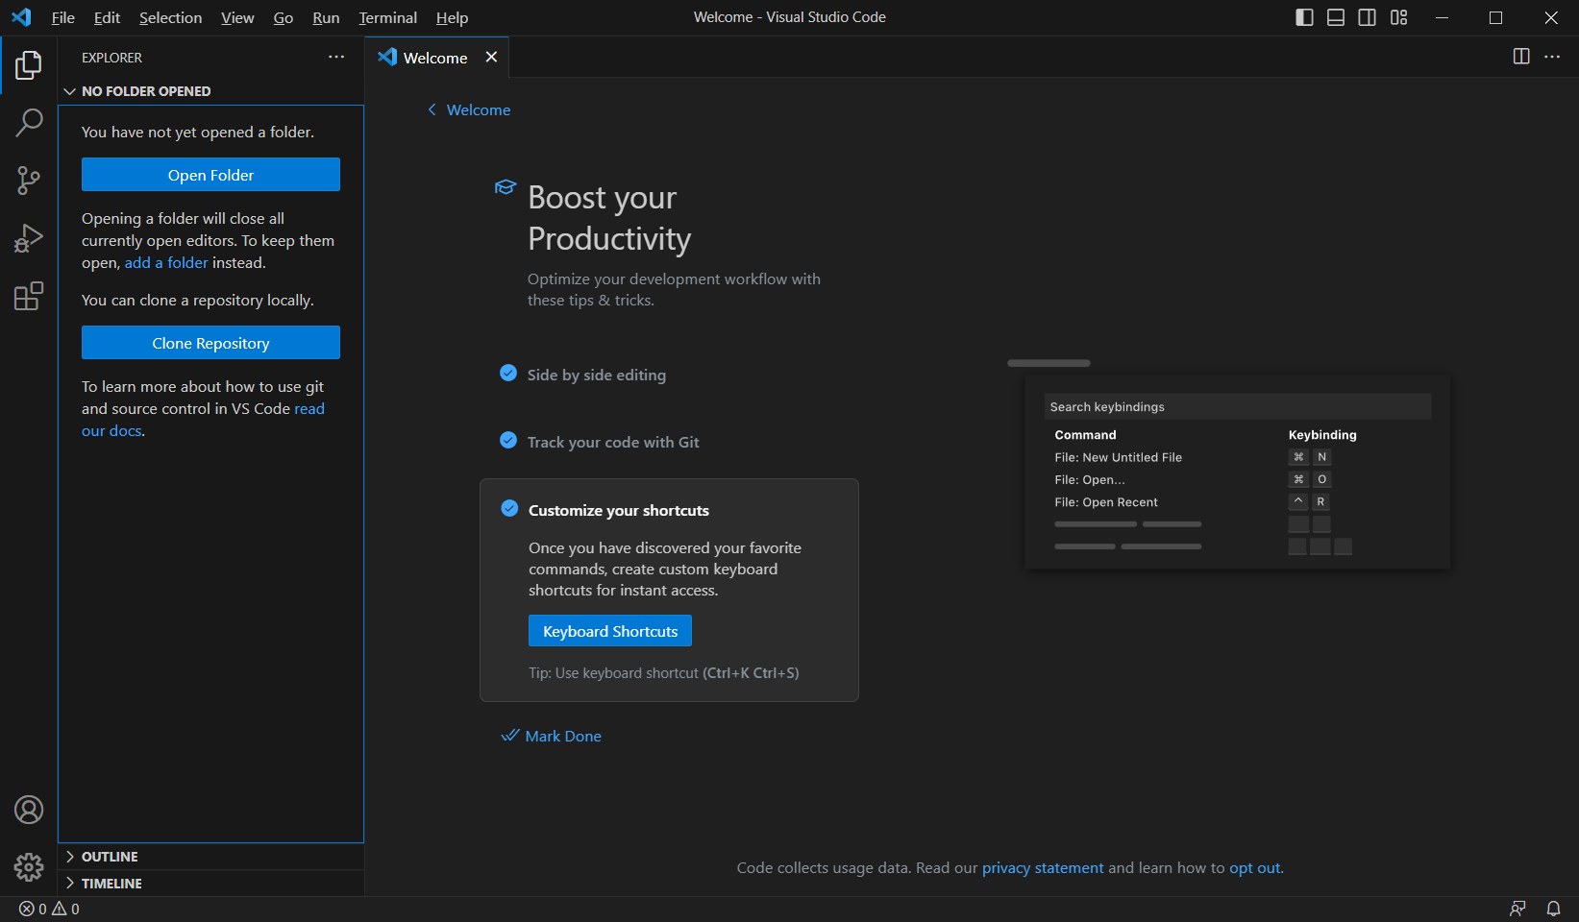The height and width of the screenshot is (922, 1579).
Task: Open the Selection menu
Action: 170,17
